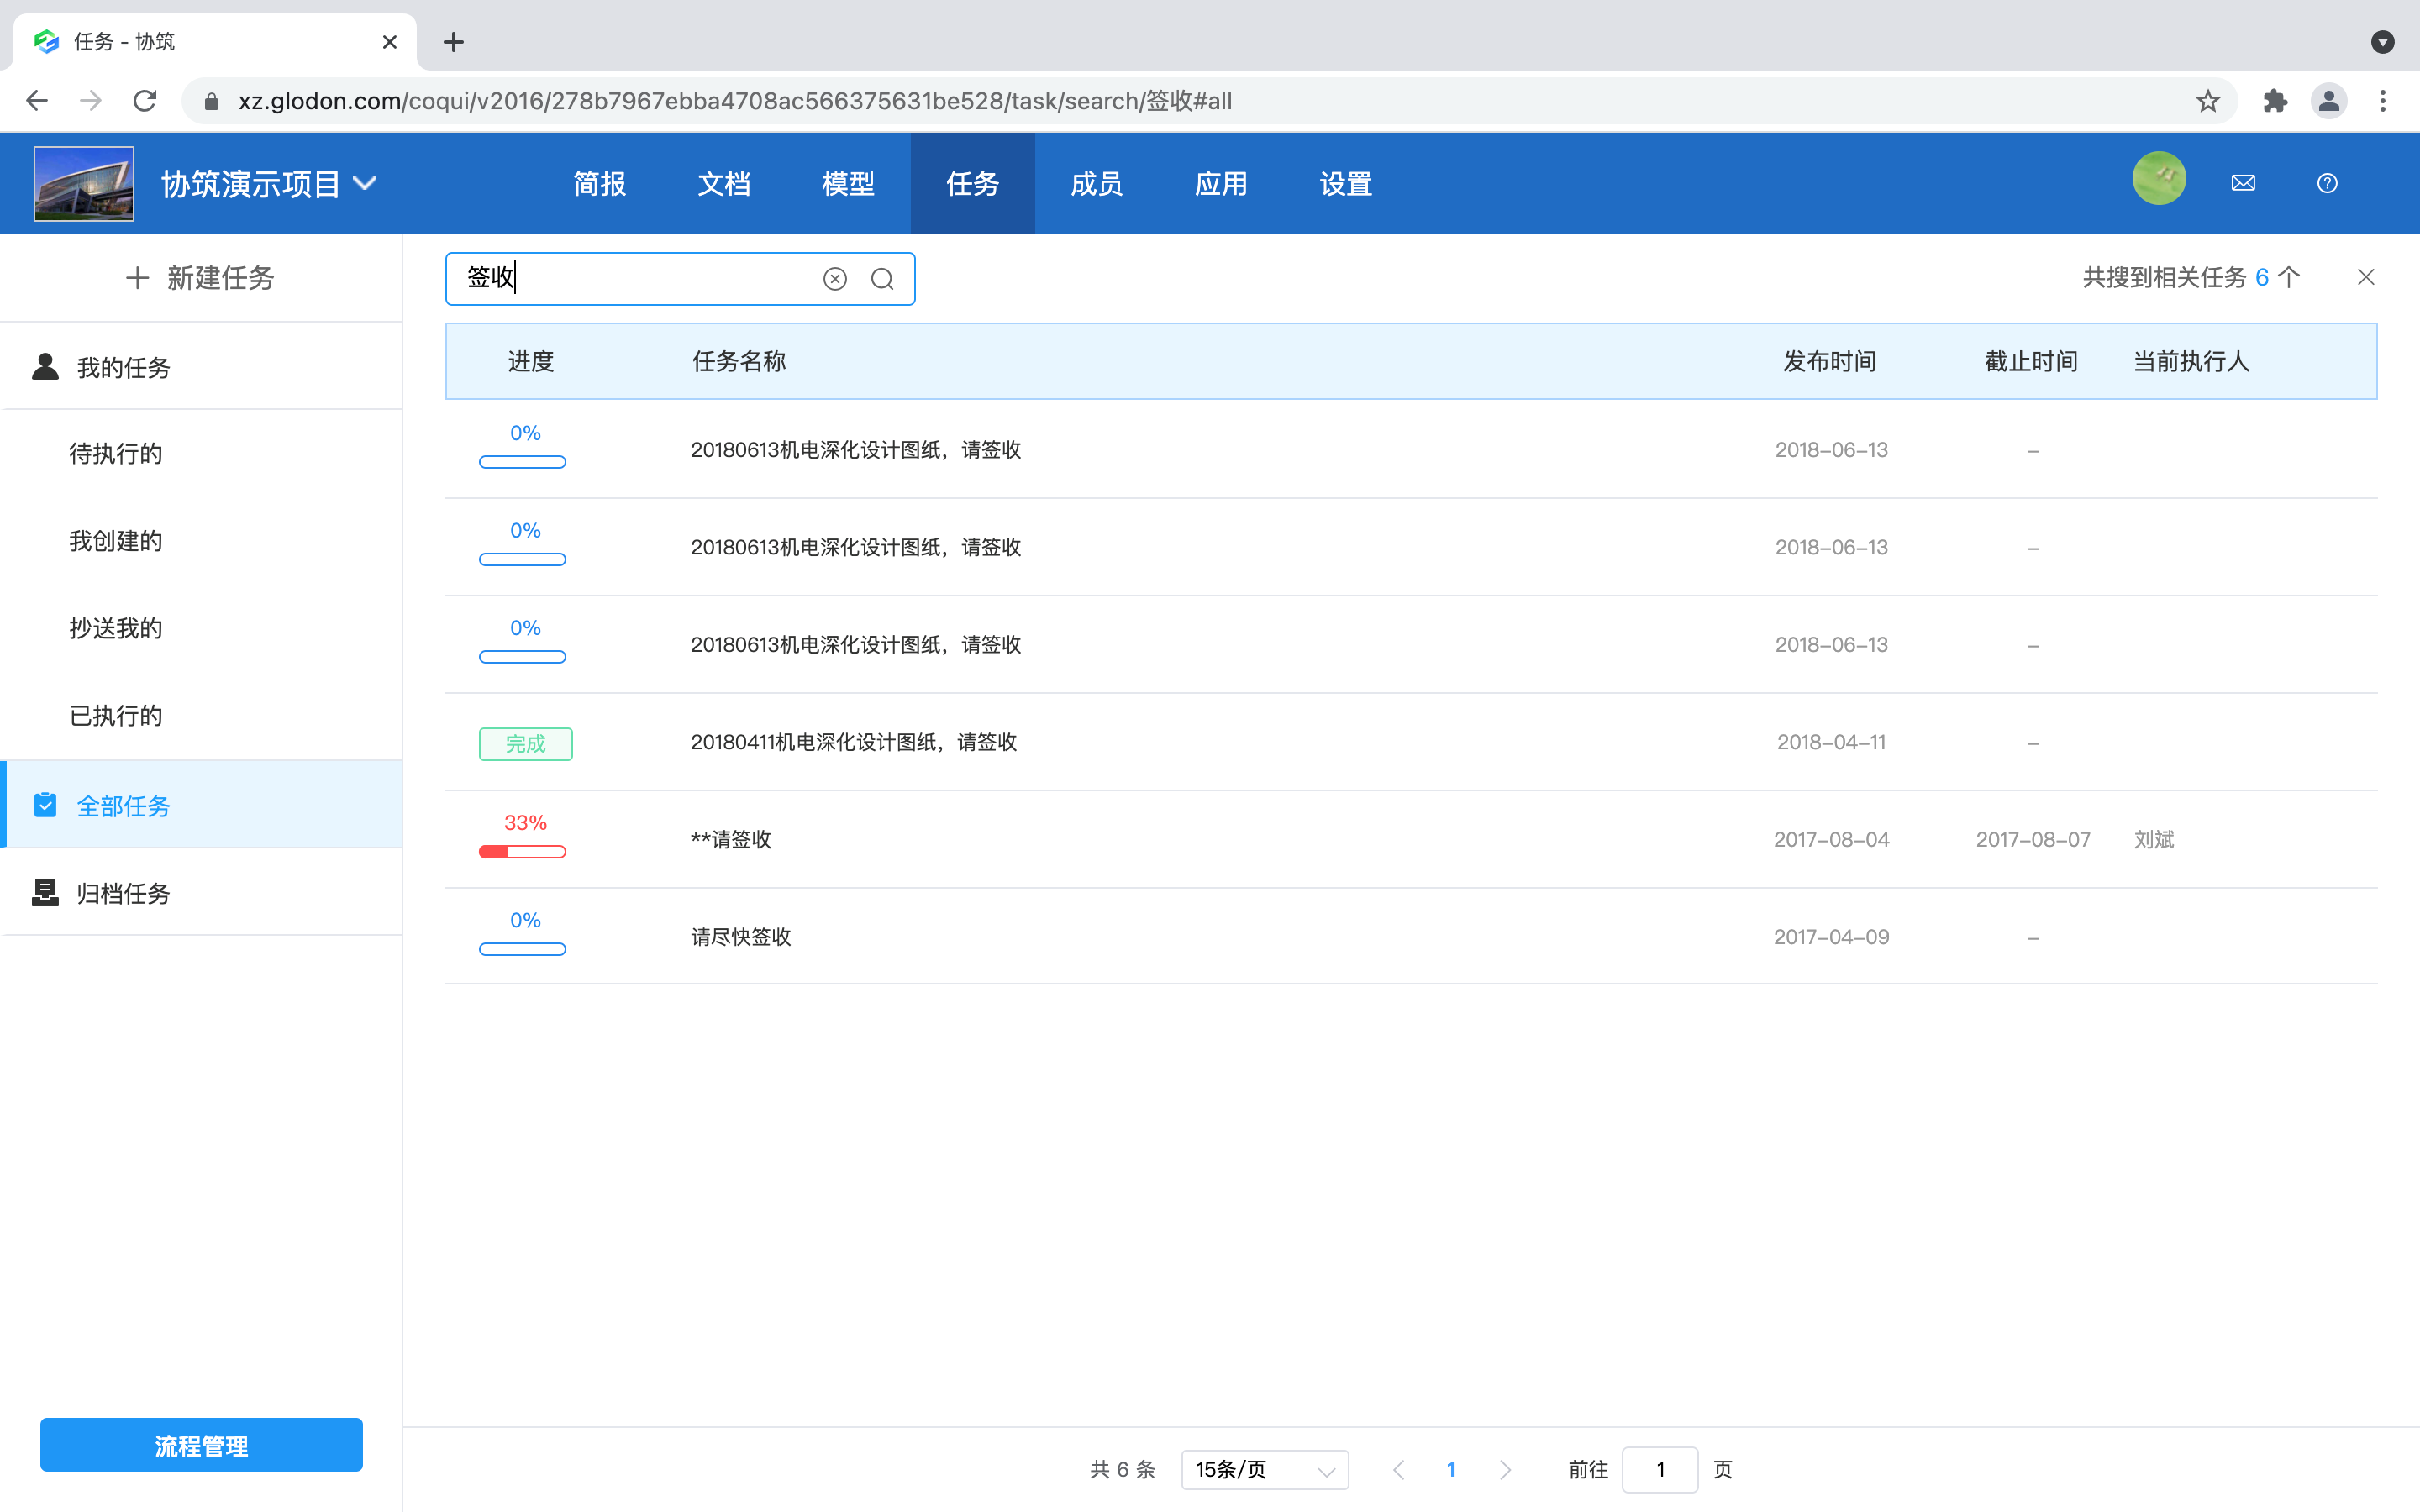Click the page number input field
Viewport: 2420px width, 1512px height.
[1660, 1469]
